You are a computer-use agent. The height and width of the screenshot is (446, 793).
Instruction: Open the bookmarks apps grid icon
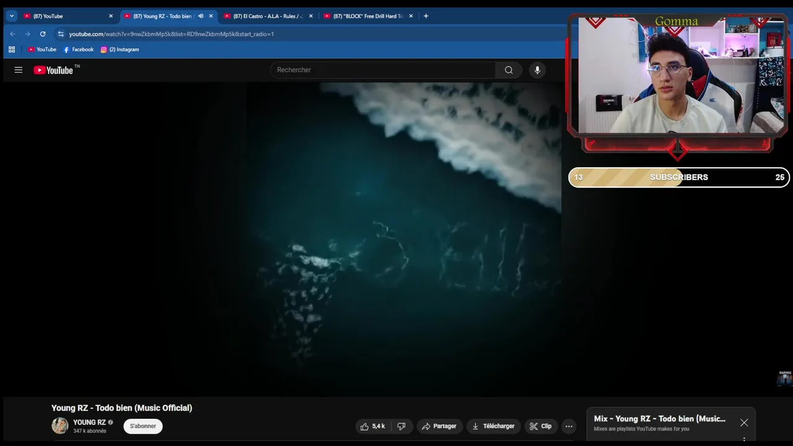11,50
